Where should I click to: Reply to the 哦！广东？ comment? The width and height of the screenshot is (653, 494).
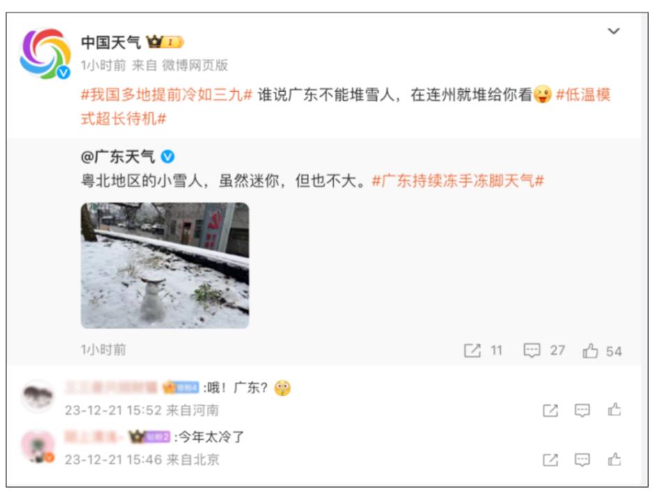(582, 411)
